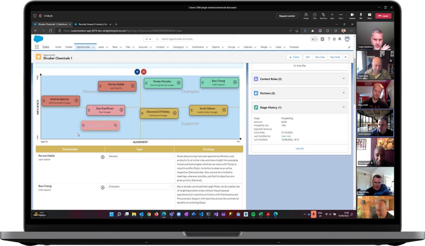This screenshot has width=425, height=246.
Task: Remove Bao Cheng card from the influence map
Action: (235, 83)
